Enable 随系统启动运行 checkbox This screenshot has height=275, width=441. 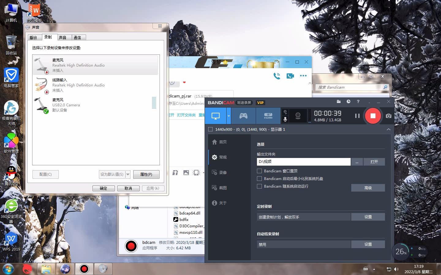[x=259, y=186]
